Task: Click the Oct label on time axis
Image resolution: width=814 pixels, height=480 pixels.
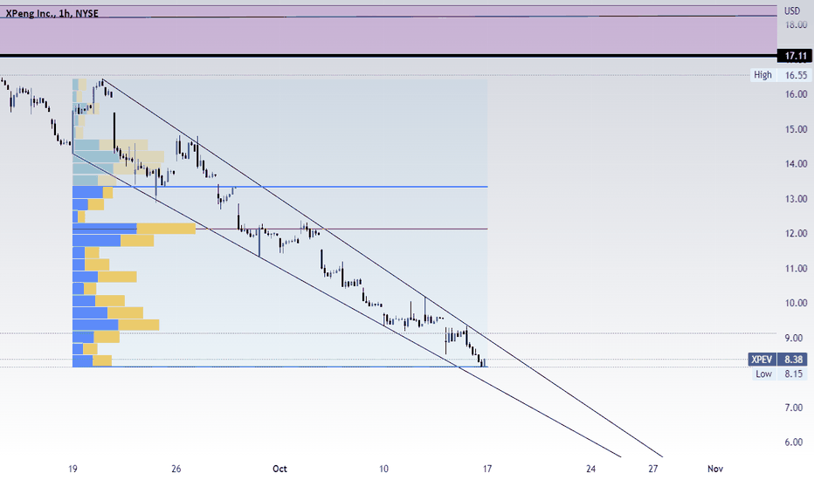Action: point(279,469)
